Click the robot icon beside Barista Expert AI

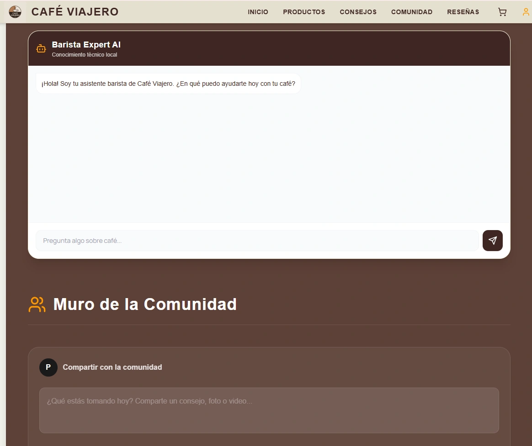pyautogui.click(x=41, y=49)
